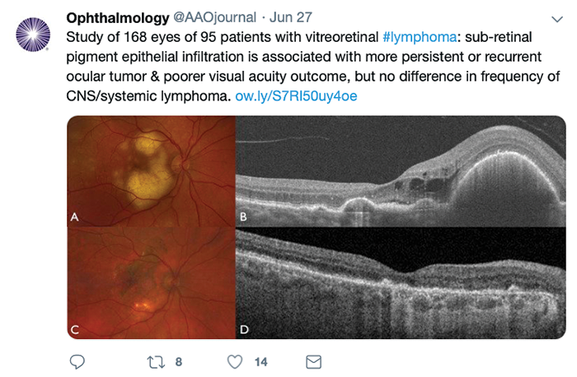Reply to the tweet with speech bubble icon
577x377 pixels.
[x=78, y=361]
